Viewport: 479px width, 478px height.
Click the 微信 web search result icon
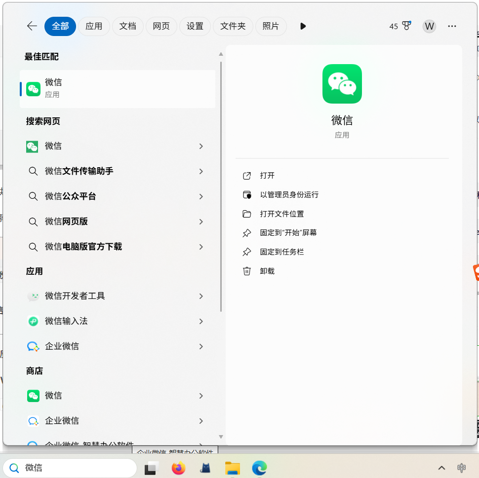[x=32, y=147]
